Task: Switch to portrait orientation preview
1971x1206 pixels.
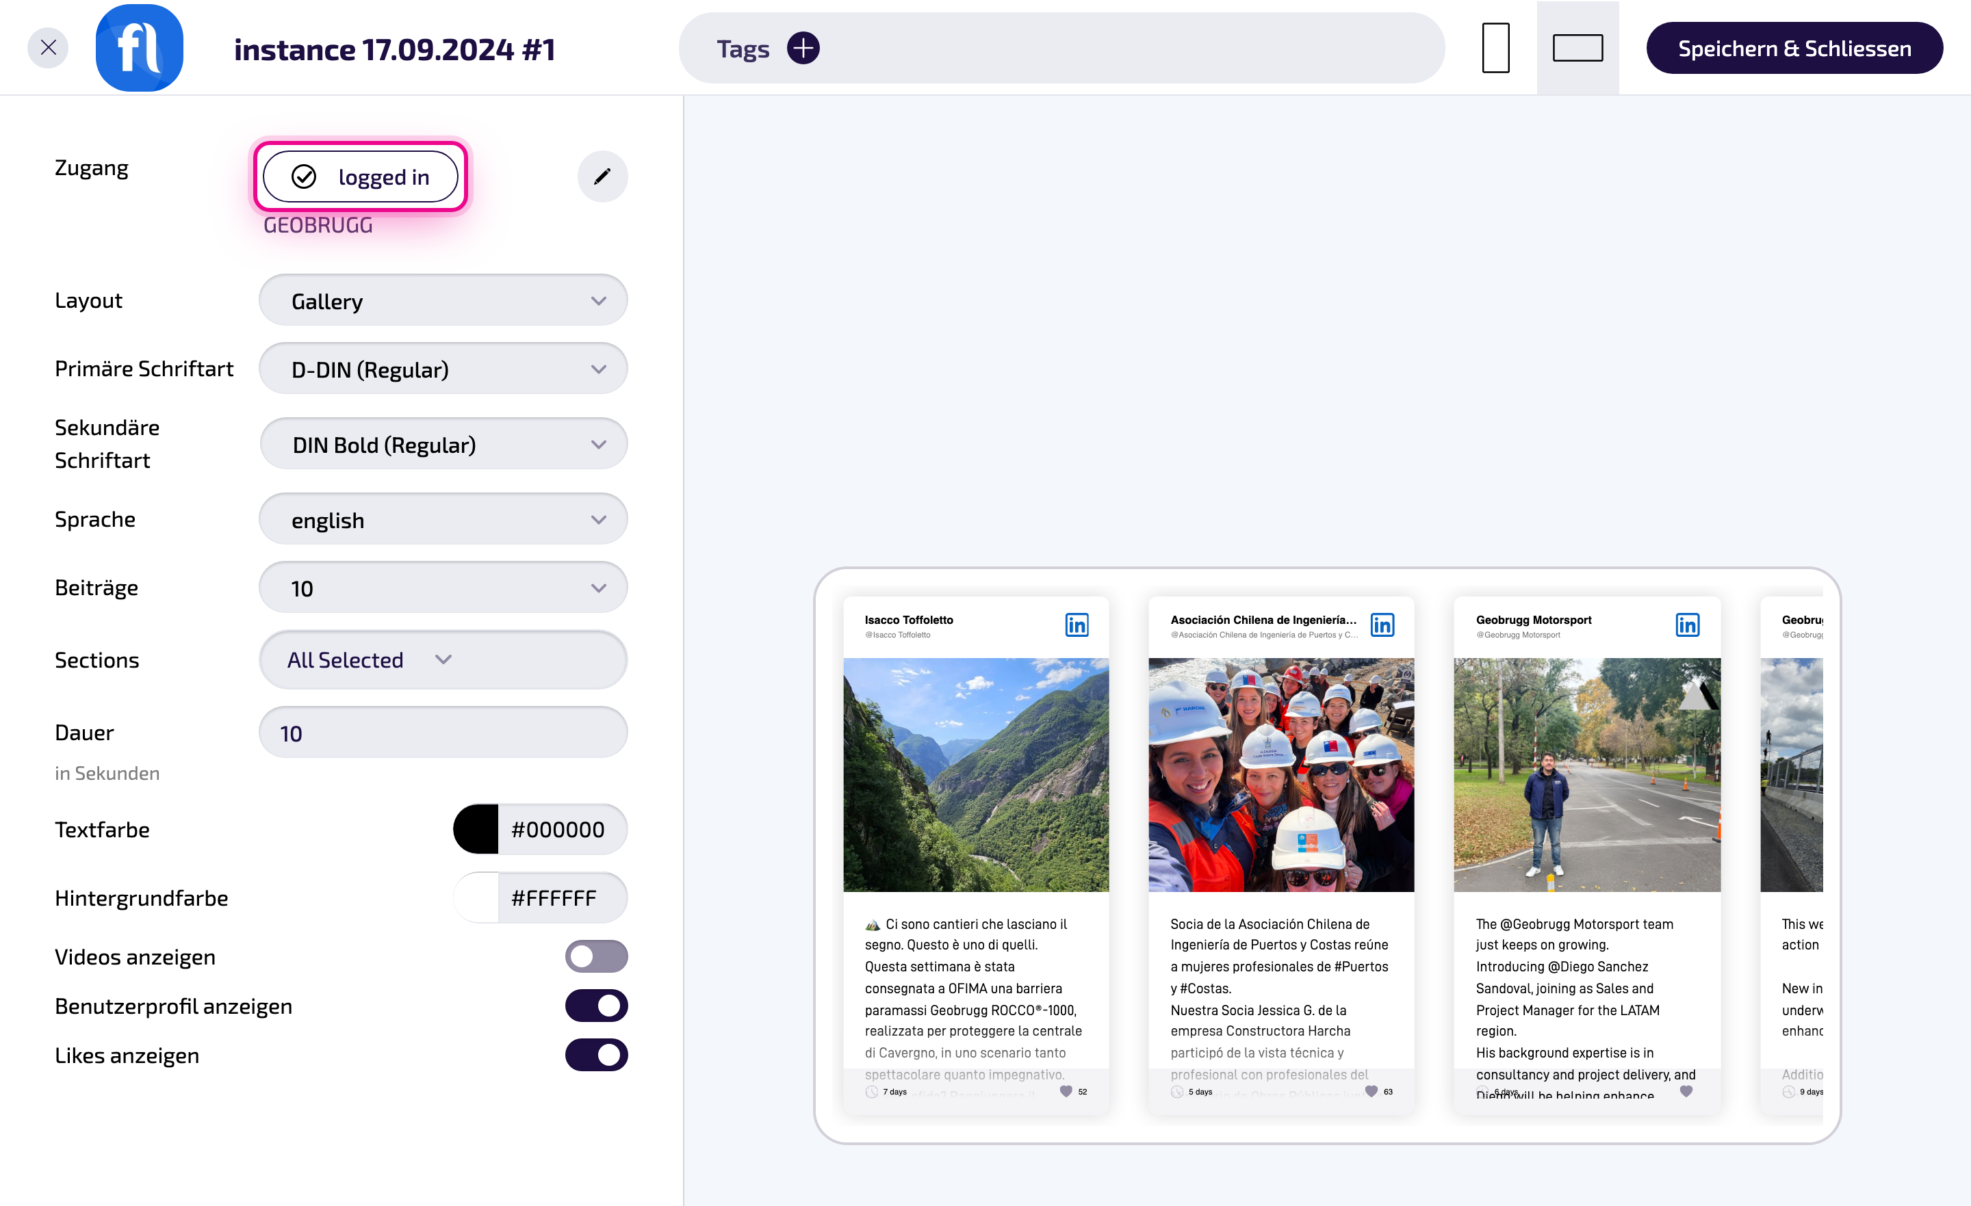Action: [1495, 48]
